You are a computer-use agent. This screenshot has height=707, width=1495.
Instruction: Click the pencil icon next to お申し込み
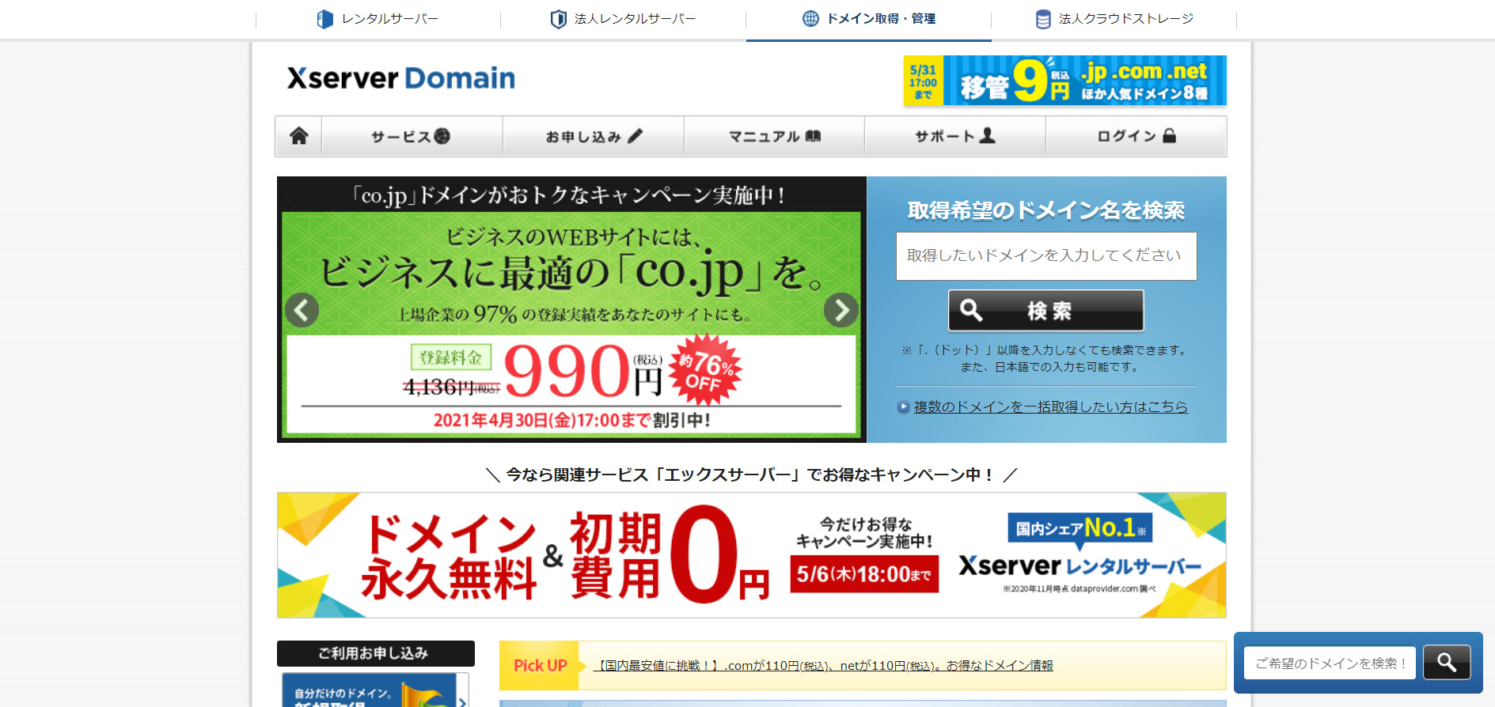tap(635, 136)
